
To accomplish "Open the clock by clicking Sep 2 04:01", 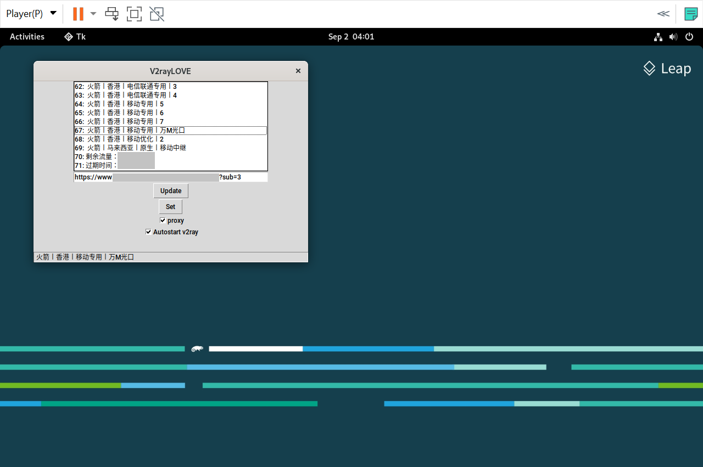I will point(351,37).
